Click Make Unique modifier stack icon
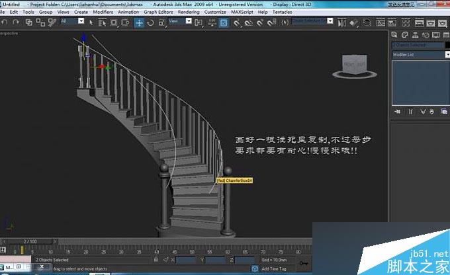The height and width of the screenshot is (275, 450). (423, 112)
